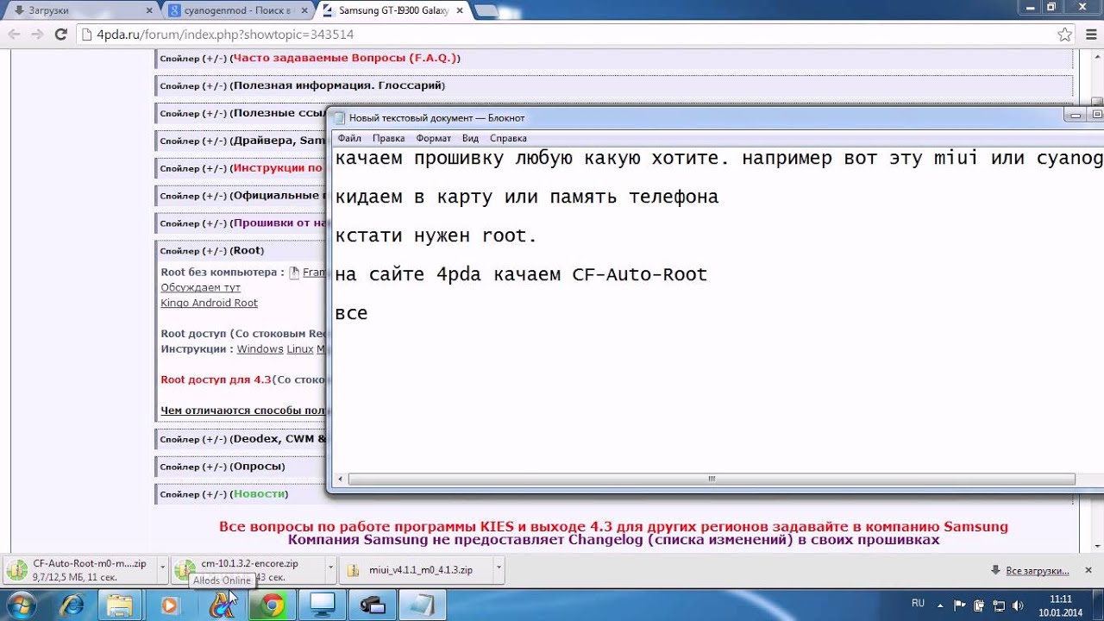Screen dimensions: 1104x621
Task: Close the cyanogenmod search tab
Action: (305, 10)
